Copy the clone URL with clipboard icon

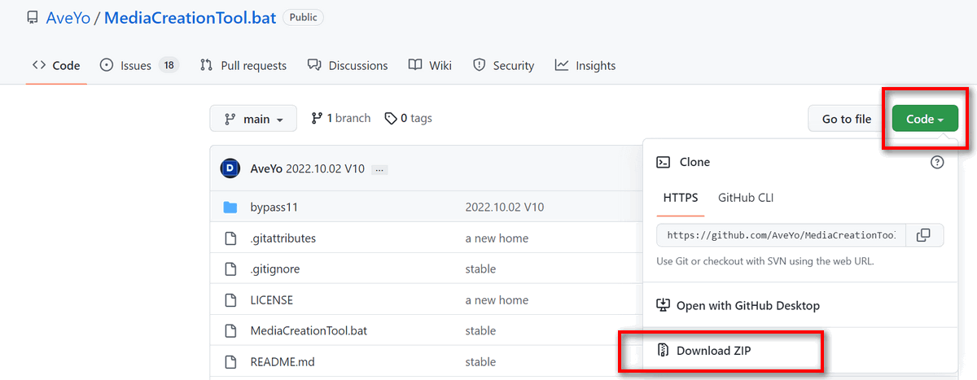point(923,235)
